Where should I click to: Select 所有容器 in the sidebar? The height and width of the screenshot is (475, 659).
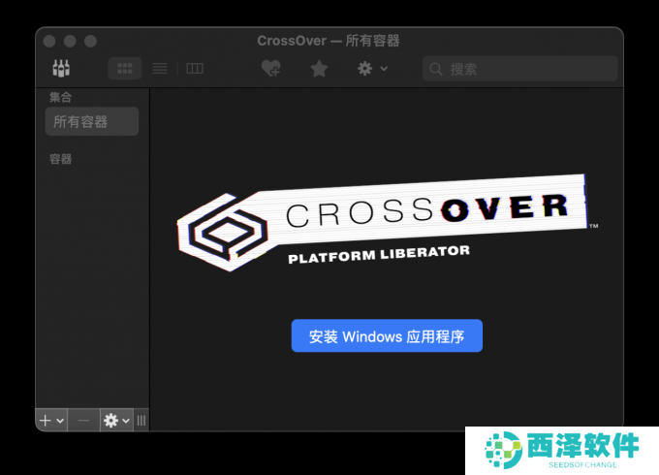[91, 121]
